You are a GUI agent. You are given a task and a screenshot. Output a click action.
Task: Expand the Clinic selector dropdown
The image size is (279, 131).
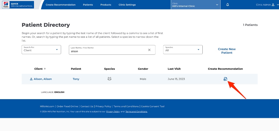(196, 5)
